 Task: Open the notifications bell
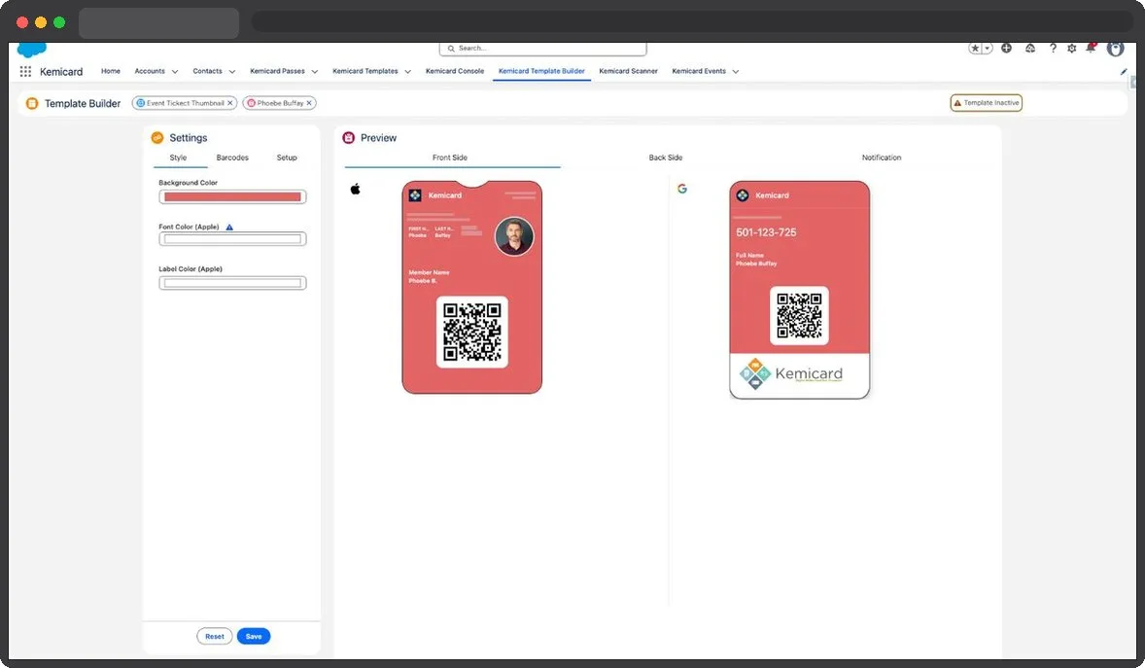(1091, 49)
